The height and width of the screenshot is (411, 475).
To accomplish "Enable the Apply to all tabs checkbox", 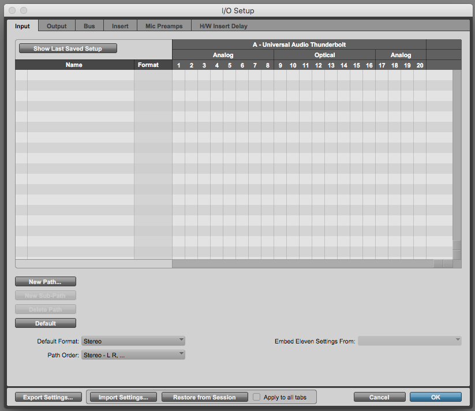I will (x=257, y=397).
